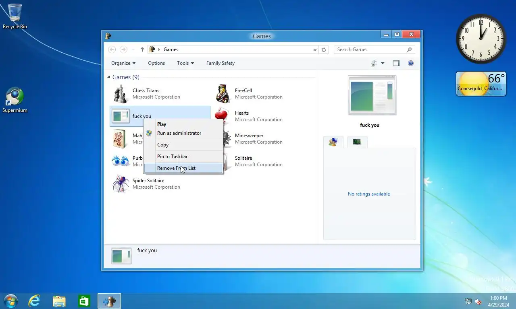Expand the view options dropdown arrow

(383, 63)
